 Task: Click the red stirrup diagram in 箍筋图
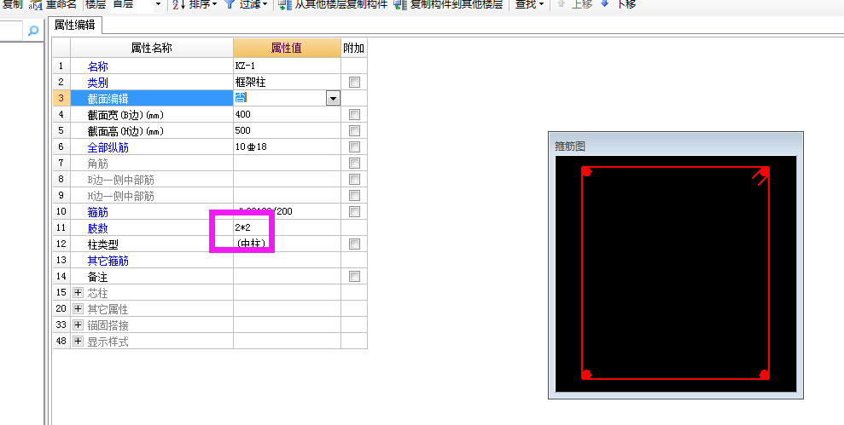(x=675, y=273)
